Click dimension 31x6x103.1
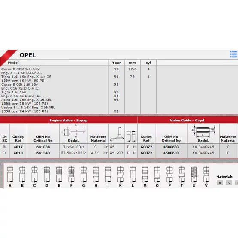The width and height of the screenshot is (238, 238). 73,147
